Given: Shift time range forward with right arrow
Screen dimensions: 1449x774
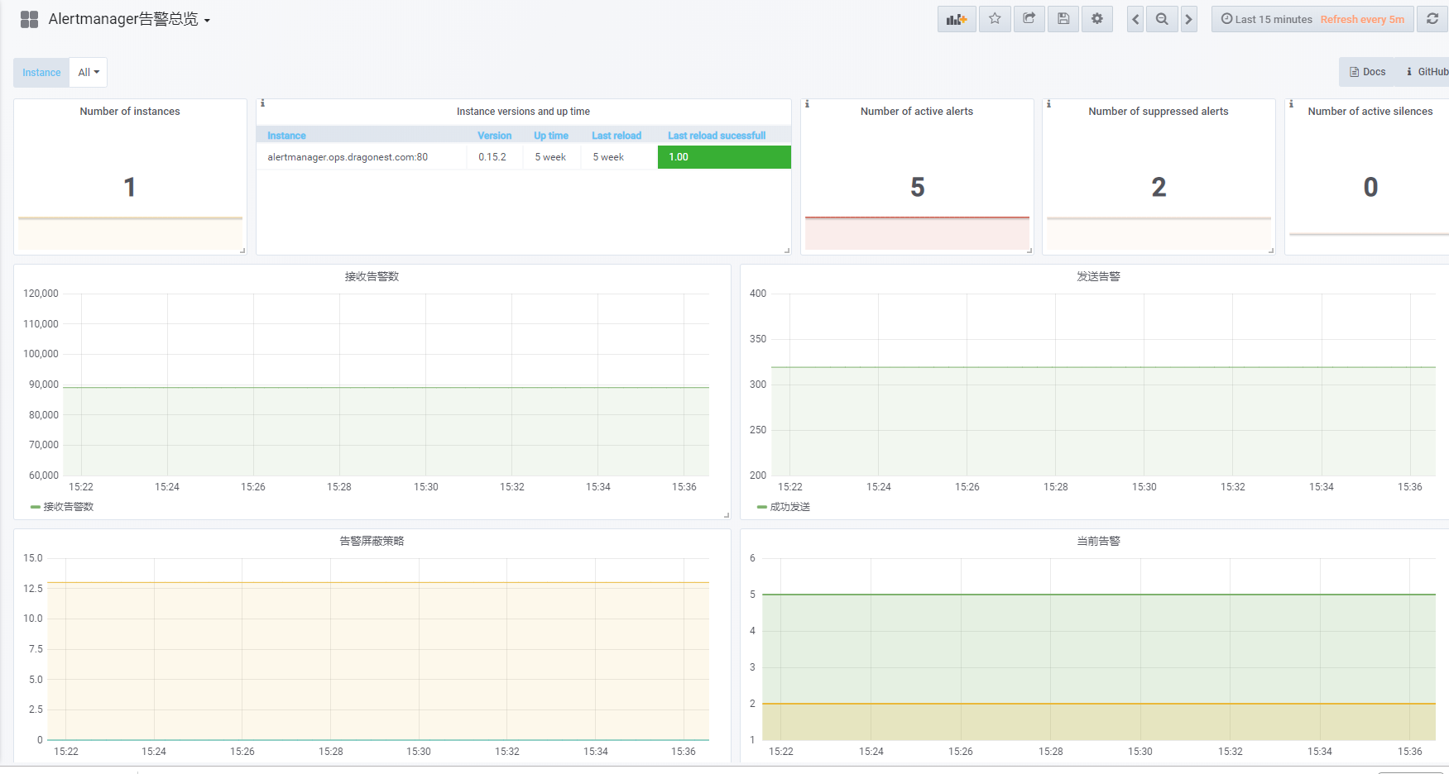Looking at the screenshot, I should tap(1188, 19).
